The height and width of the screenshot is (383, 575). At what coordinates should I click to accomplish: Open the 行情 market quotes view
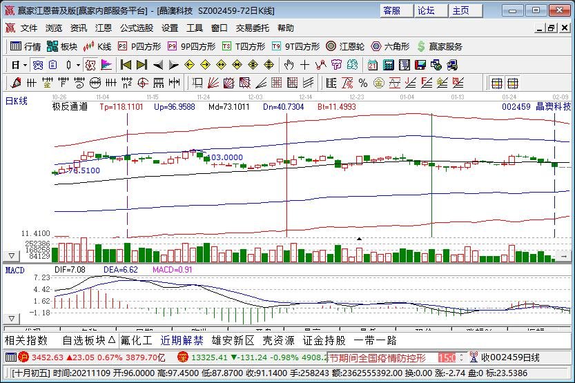coord(26,46)
